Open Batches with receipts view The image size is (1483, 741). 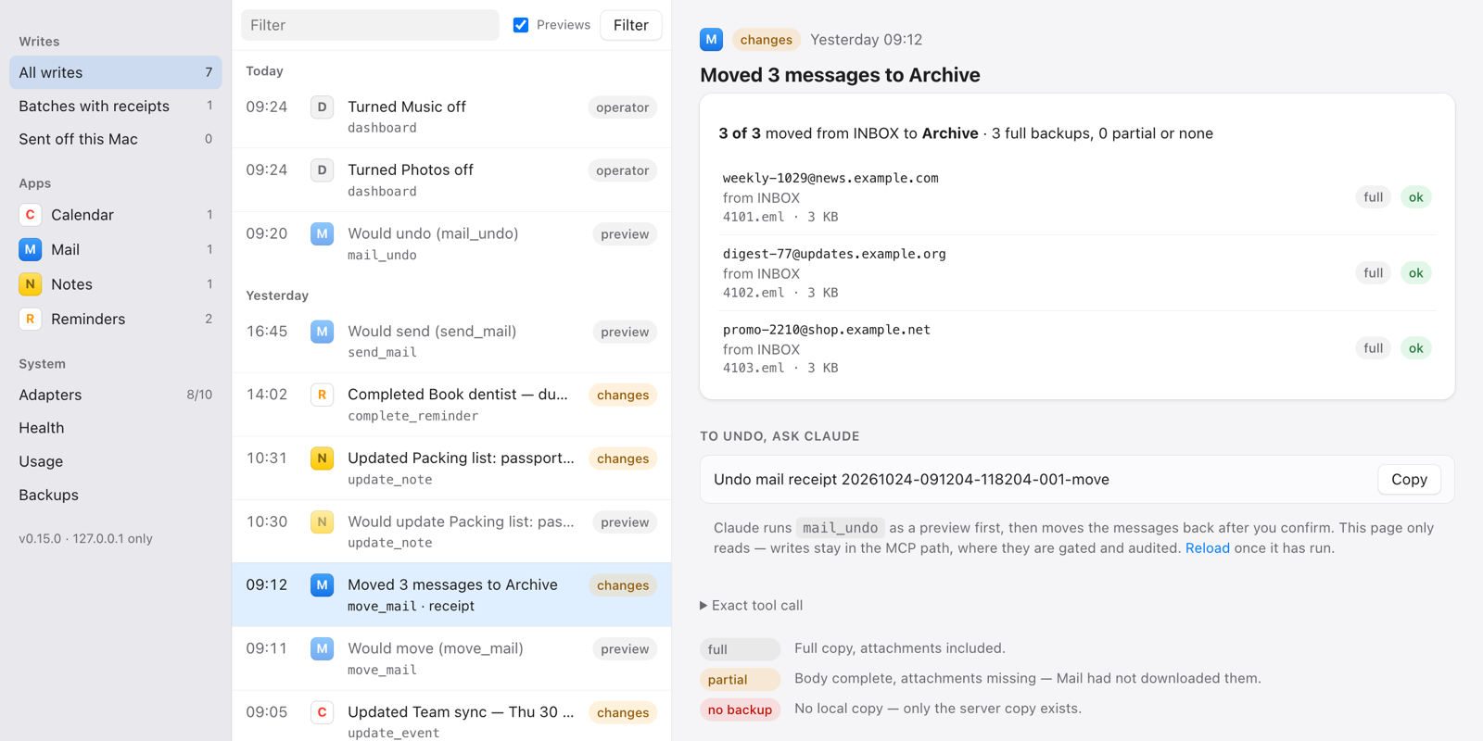[x=116, y=106]
